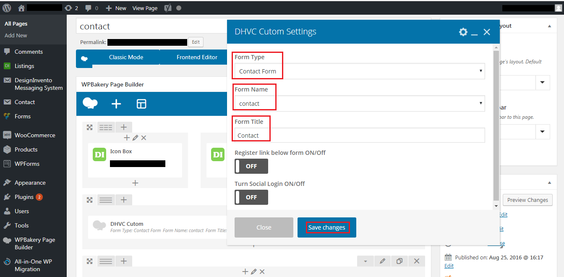Click the WPBakery cloud icon beside Classic Mode
Screen dimensions: 564x277
click(84, 59)
